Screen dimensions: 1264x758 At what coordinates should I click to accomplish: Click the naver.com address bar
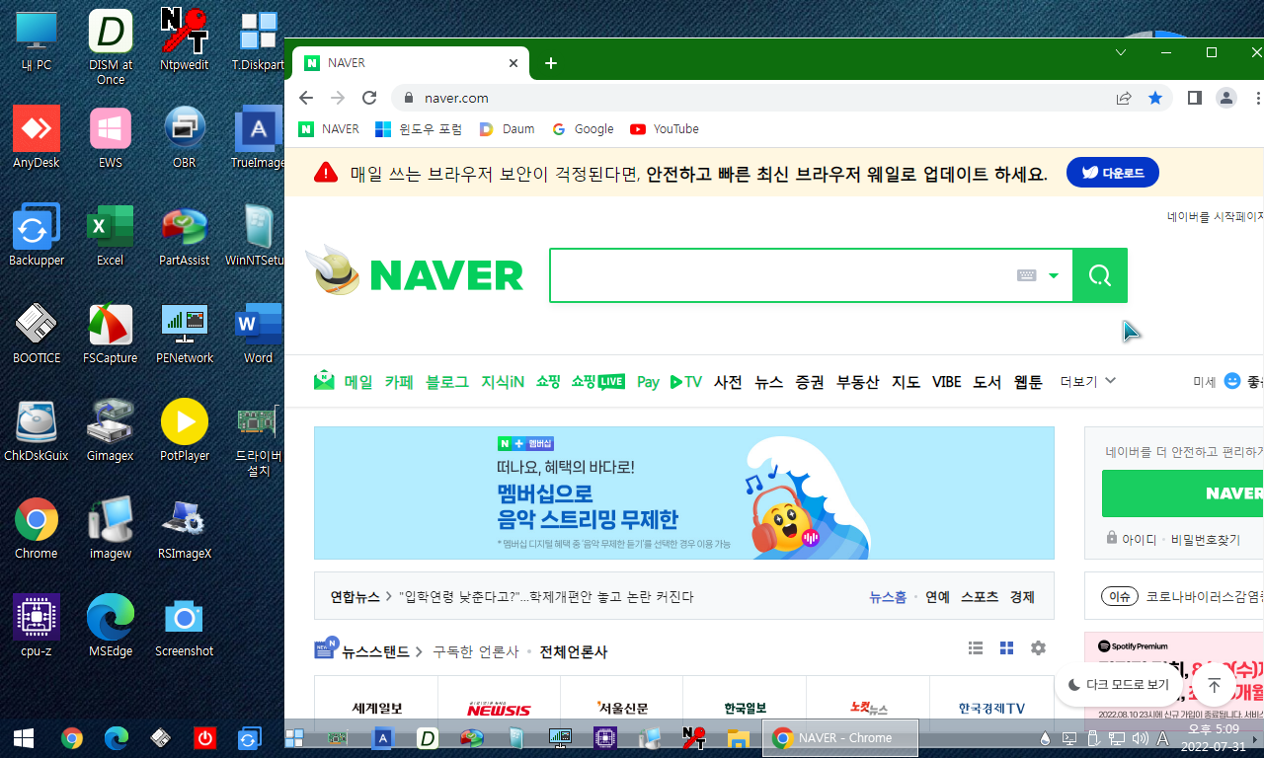click(750, 98)
